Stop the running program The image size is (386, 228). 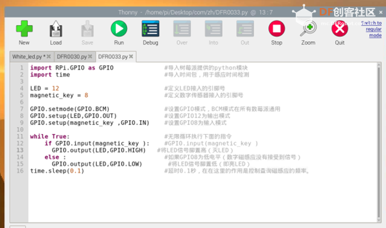click(277, 28)
